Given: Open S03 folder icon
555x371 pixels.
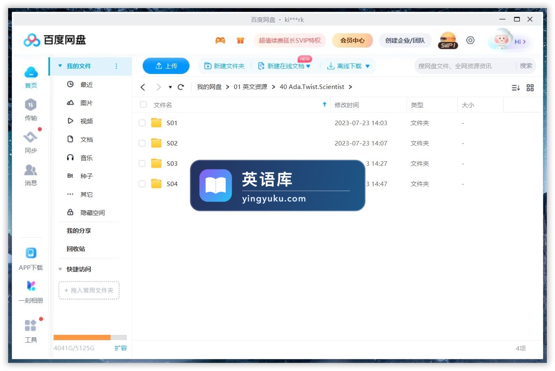Looking at the screenshot, I should click(157, 163).
